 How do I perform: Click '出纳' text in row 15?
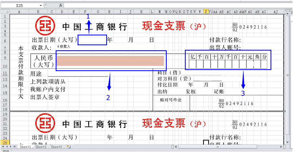click(162, 92)
